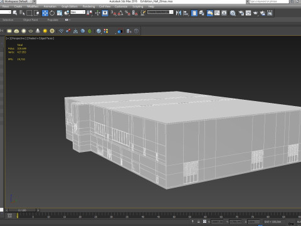Toggle Window/Crossing selection mode
This screenshot has width=301, height=226.
(36, 13)
